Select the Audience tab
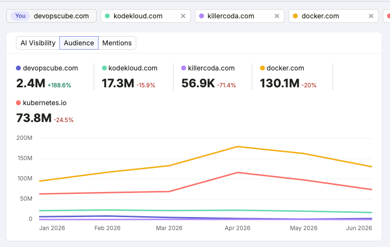This screenshot has height=247, width=390. tap(79, 43)
